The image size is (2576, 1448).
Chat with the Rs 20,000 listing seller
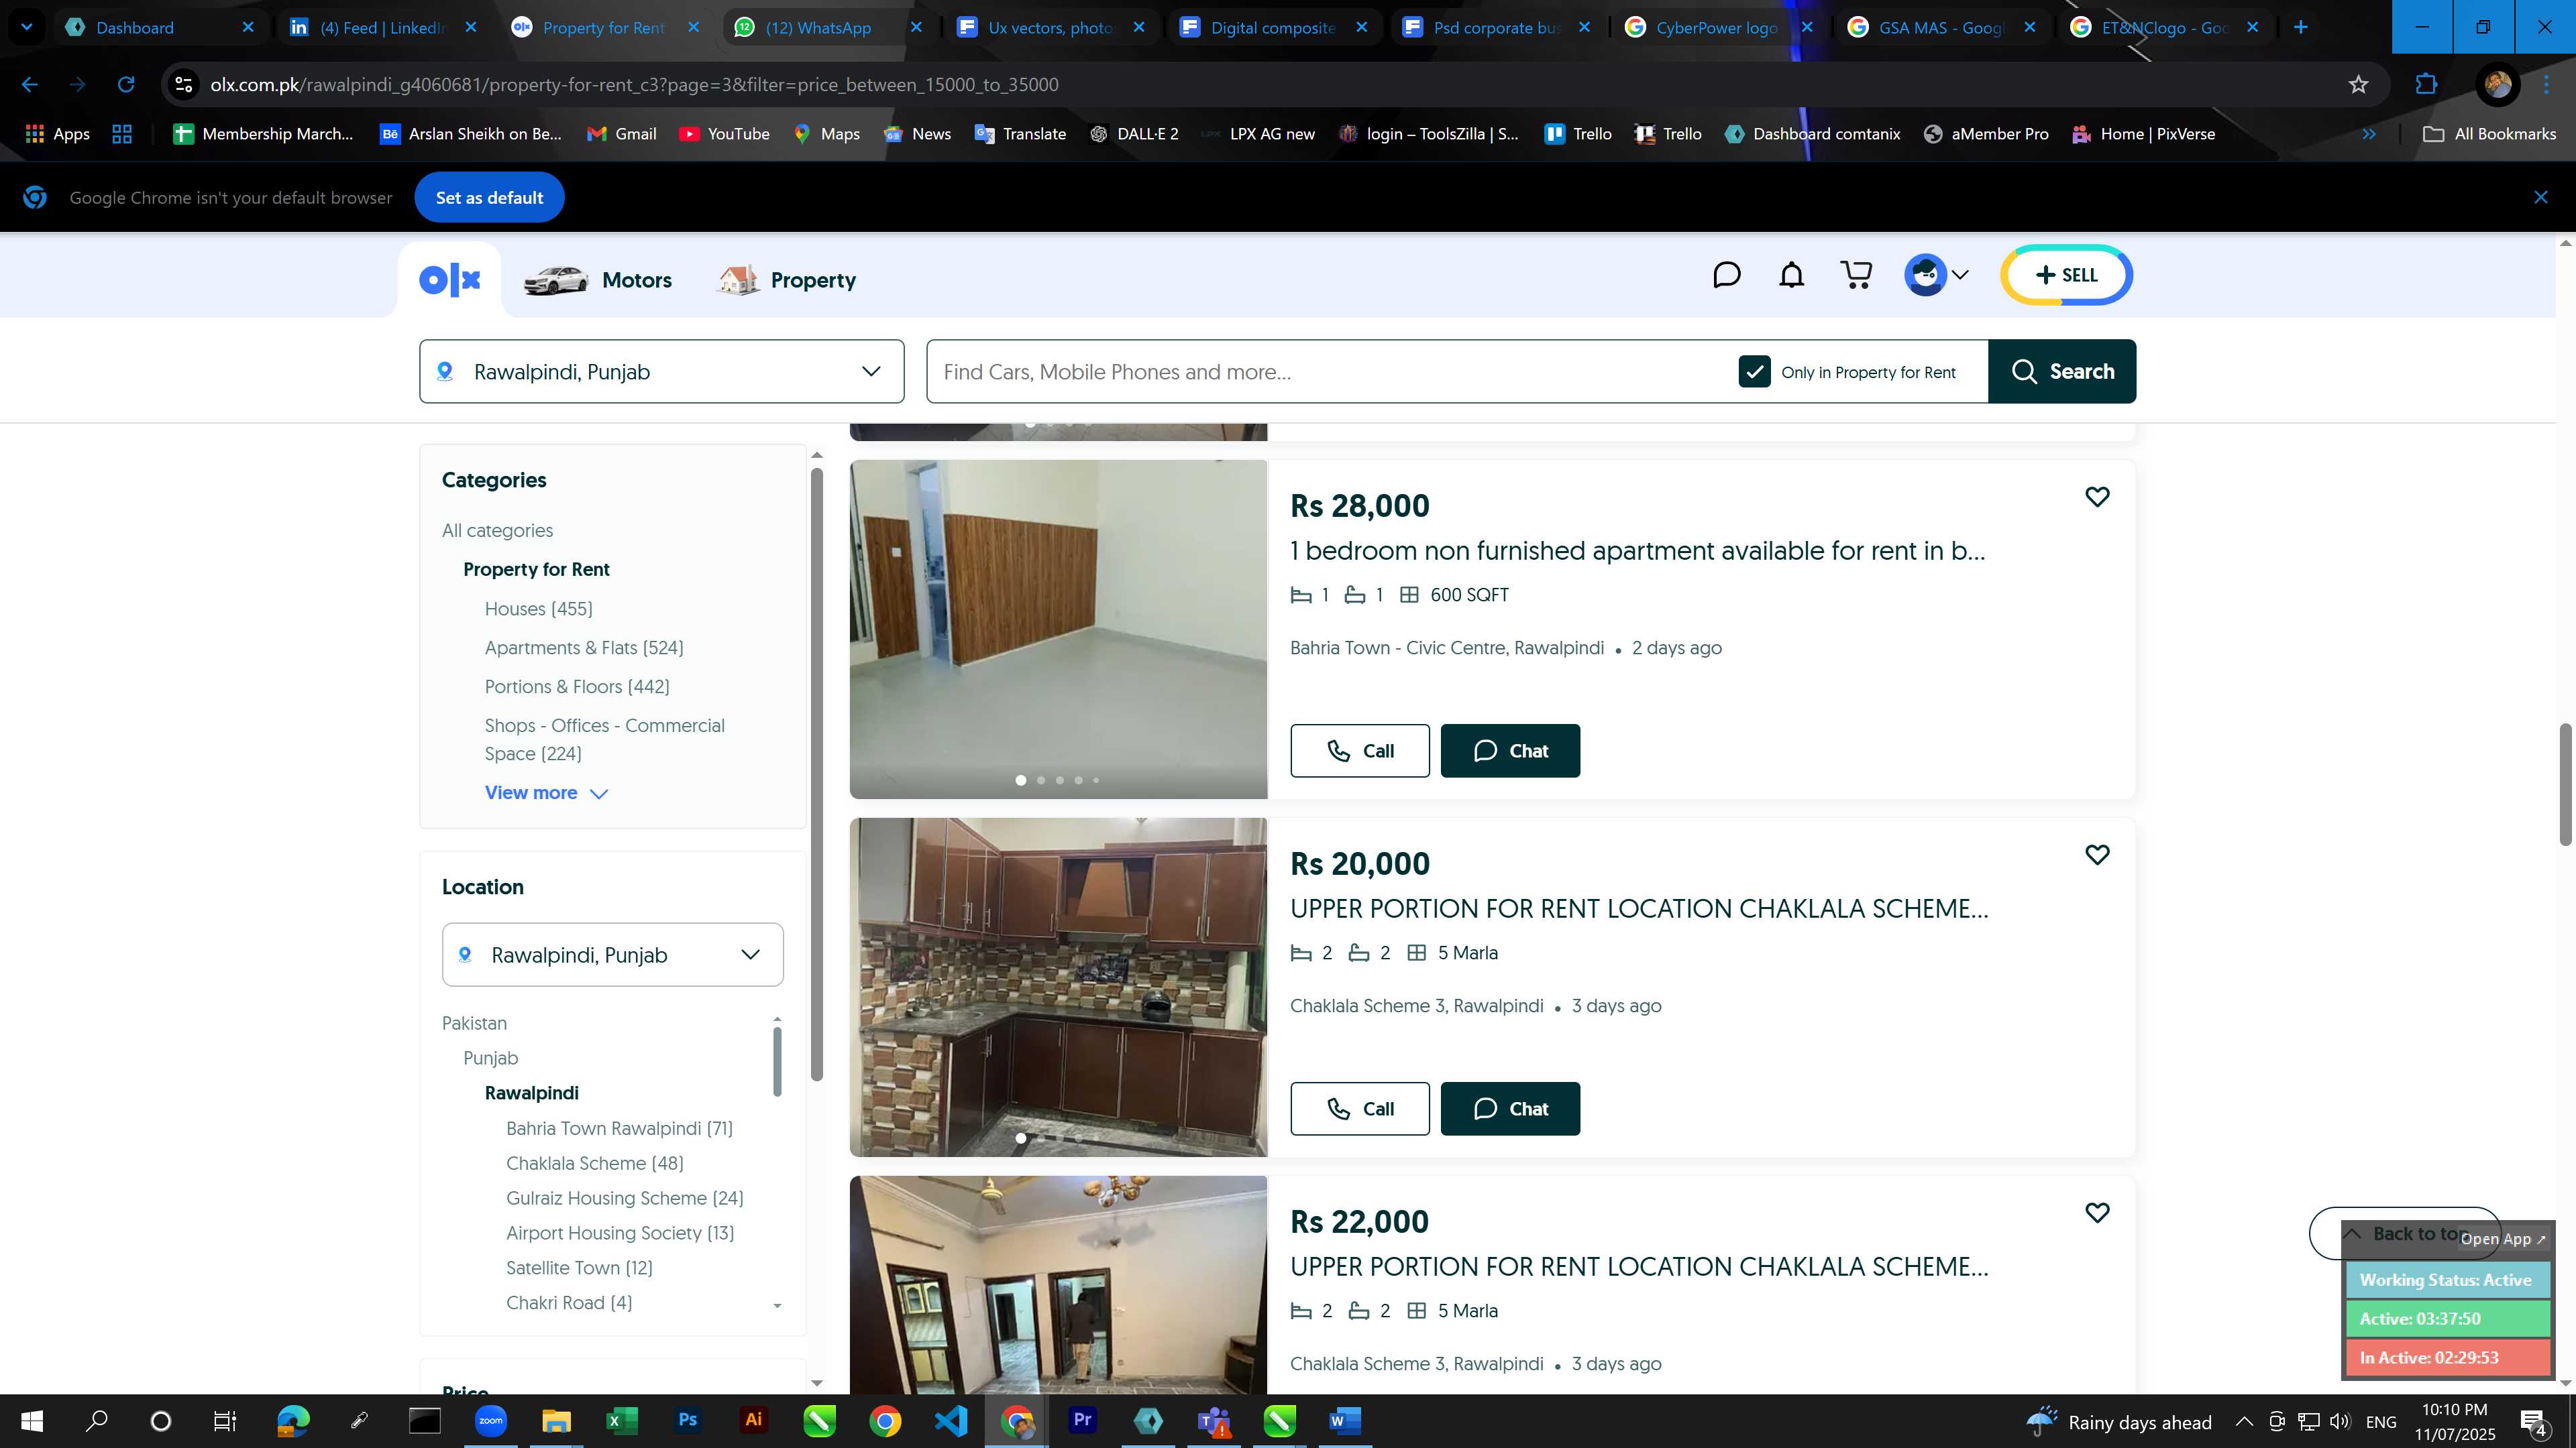(x=1510, y=1108)
